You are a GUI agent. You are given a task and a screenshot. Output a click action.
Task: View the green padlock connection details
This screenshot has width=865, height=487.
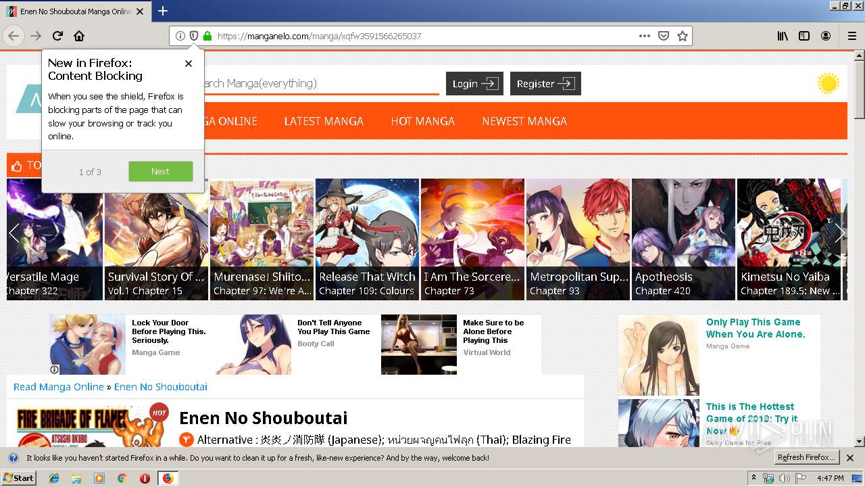[207, 36]
